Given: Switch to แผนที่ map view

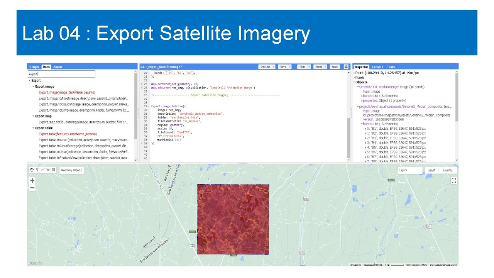Looking at the screenshot, I should 431,170.
